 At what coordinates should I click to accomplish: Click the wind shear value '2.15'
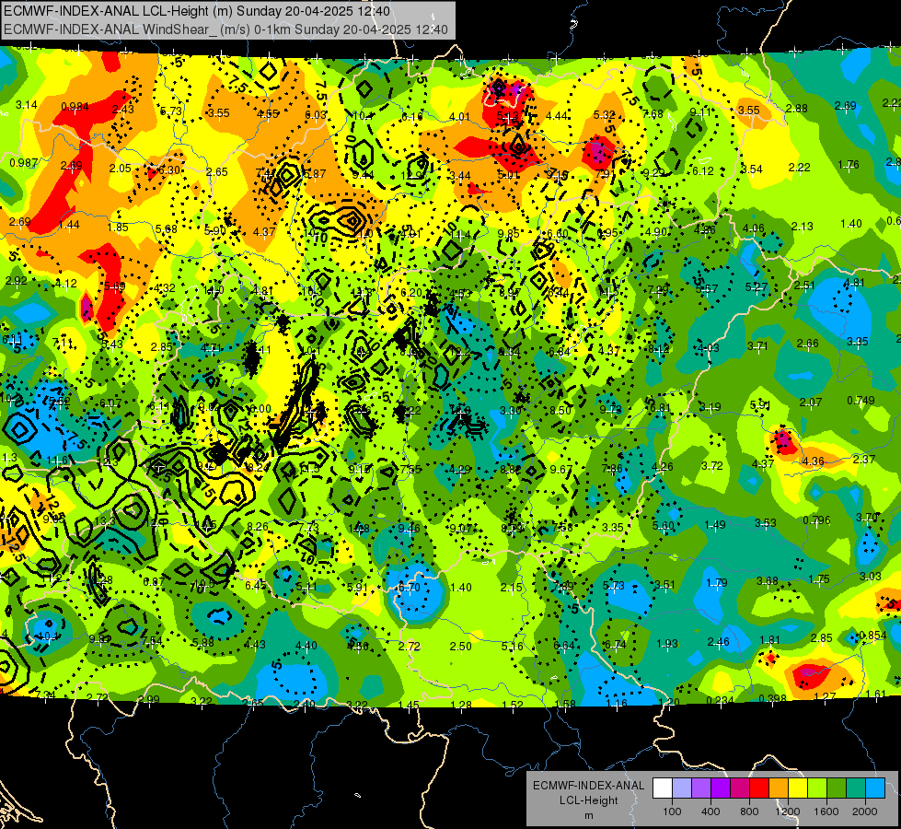tap(512, 588)
